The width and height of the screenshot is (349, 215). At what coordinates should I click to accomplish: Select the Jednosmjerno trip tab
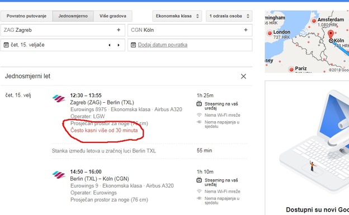pos(73,16)
